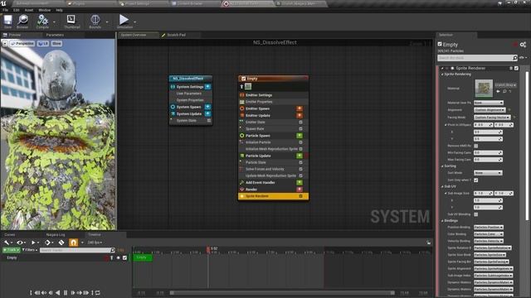Image resolution: width=531 pixels, height=298 pixels.
Task: Open the wrench actions icon in timeline
Action: (x=7, y=243)
